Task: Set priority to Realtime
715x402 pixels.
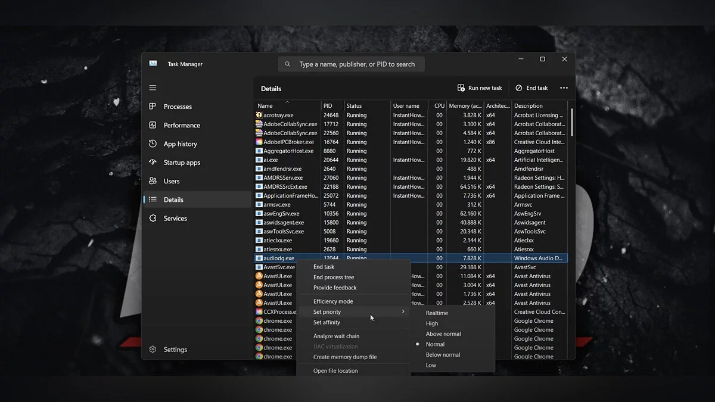Action: pyautogui.click(x=437, y=313)
